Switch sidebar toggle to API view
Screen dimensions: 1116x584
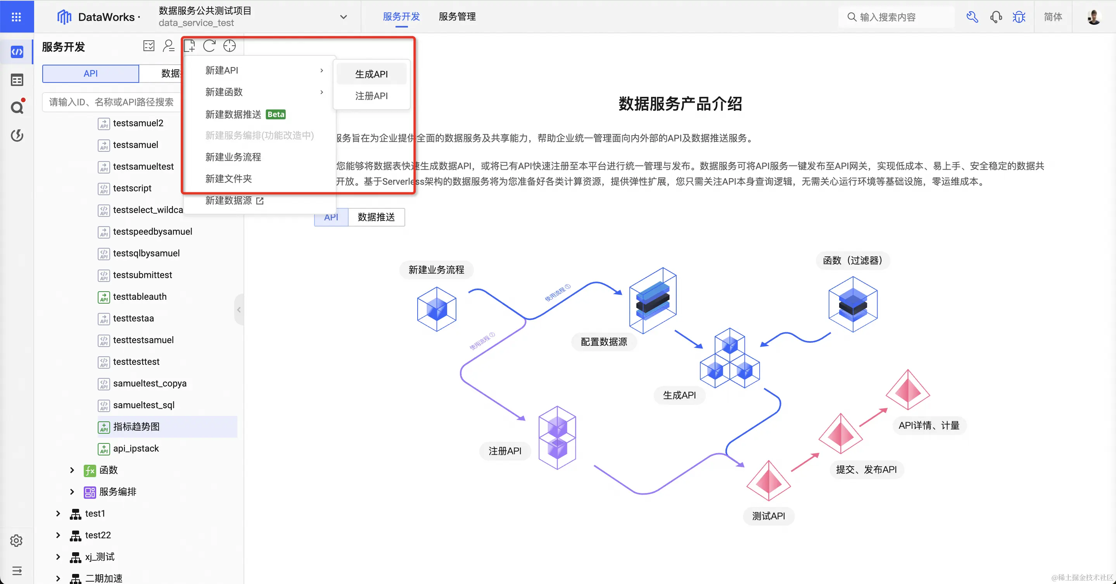pyautogui.click(x=91, y=74)
